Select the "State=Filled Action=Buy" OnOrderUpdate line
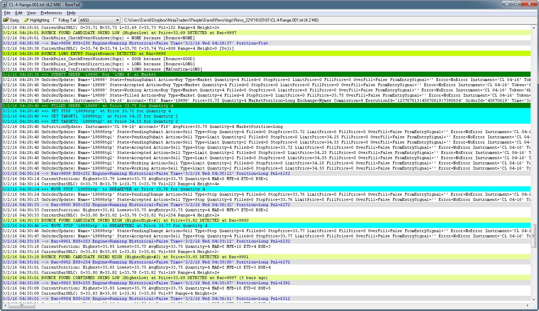Viewport: 539px width, 311px height. click(x=266, y=95)
